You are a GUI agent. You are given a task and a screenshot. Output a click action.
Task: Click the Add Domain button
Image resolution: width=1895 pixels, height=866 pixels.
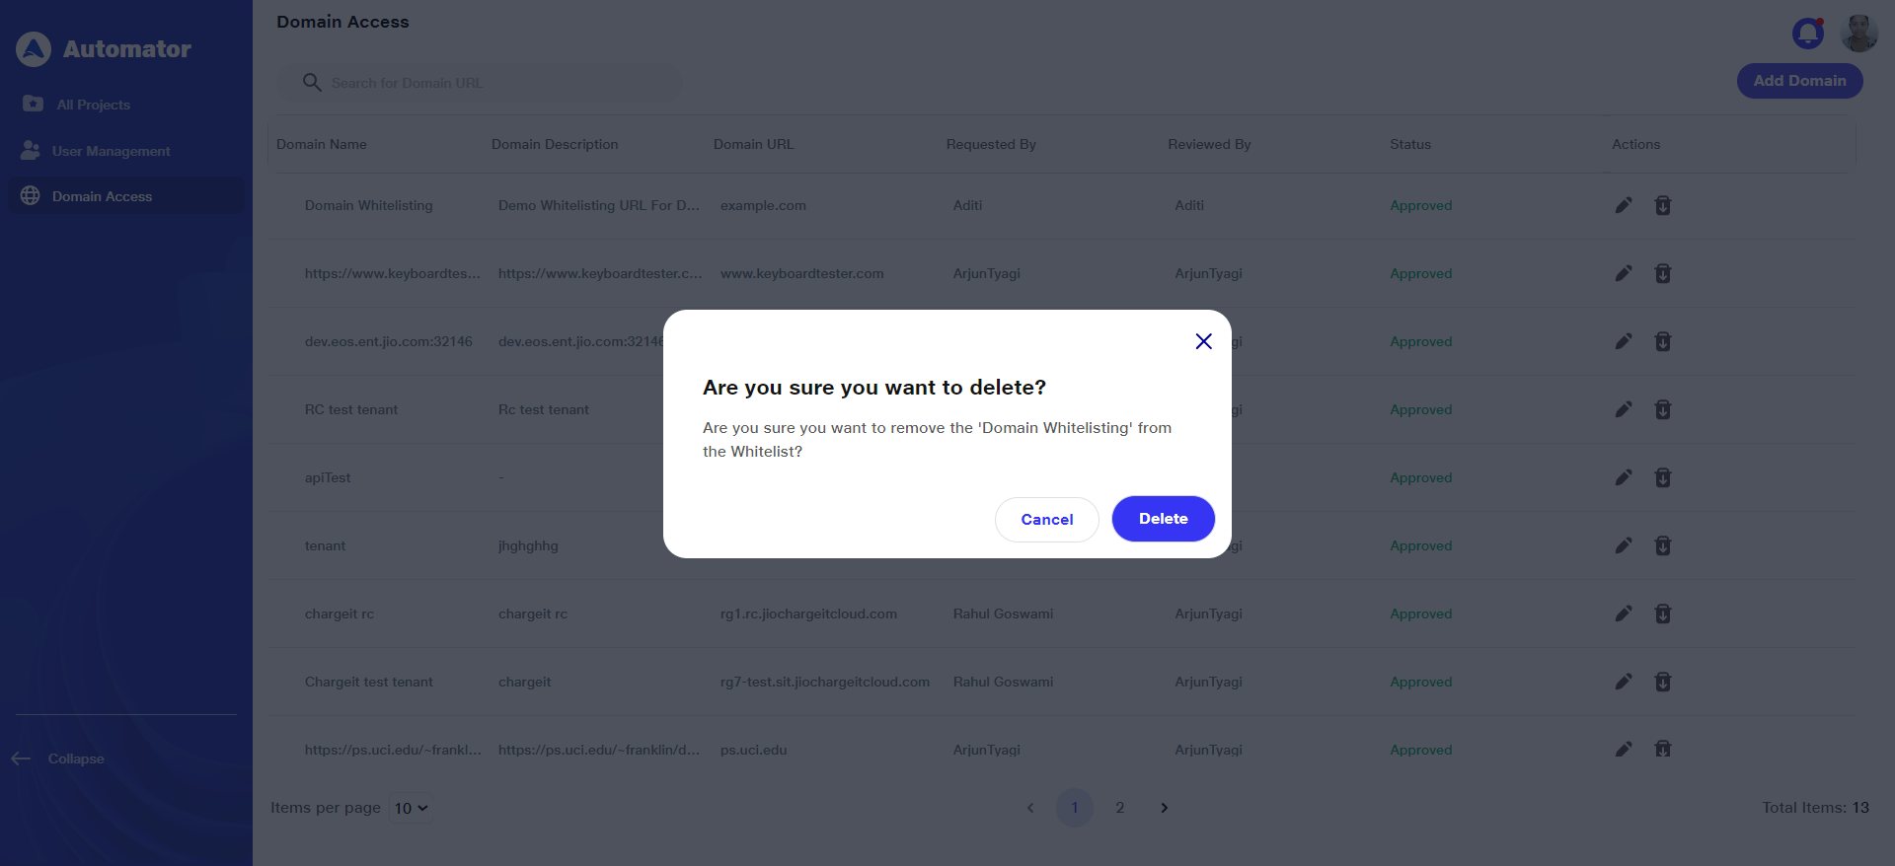coord(1799,81)
